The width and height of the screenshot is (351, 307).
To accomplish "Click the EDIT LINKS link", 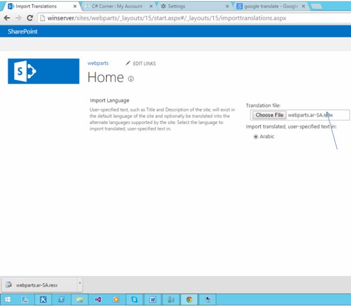I will [144, 64].
